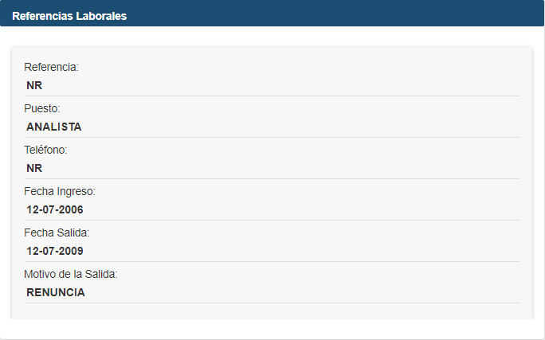Click the empty blue header bar area
The image size is (545, 340).
click(335, 15)
